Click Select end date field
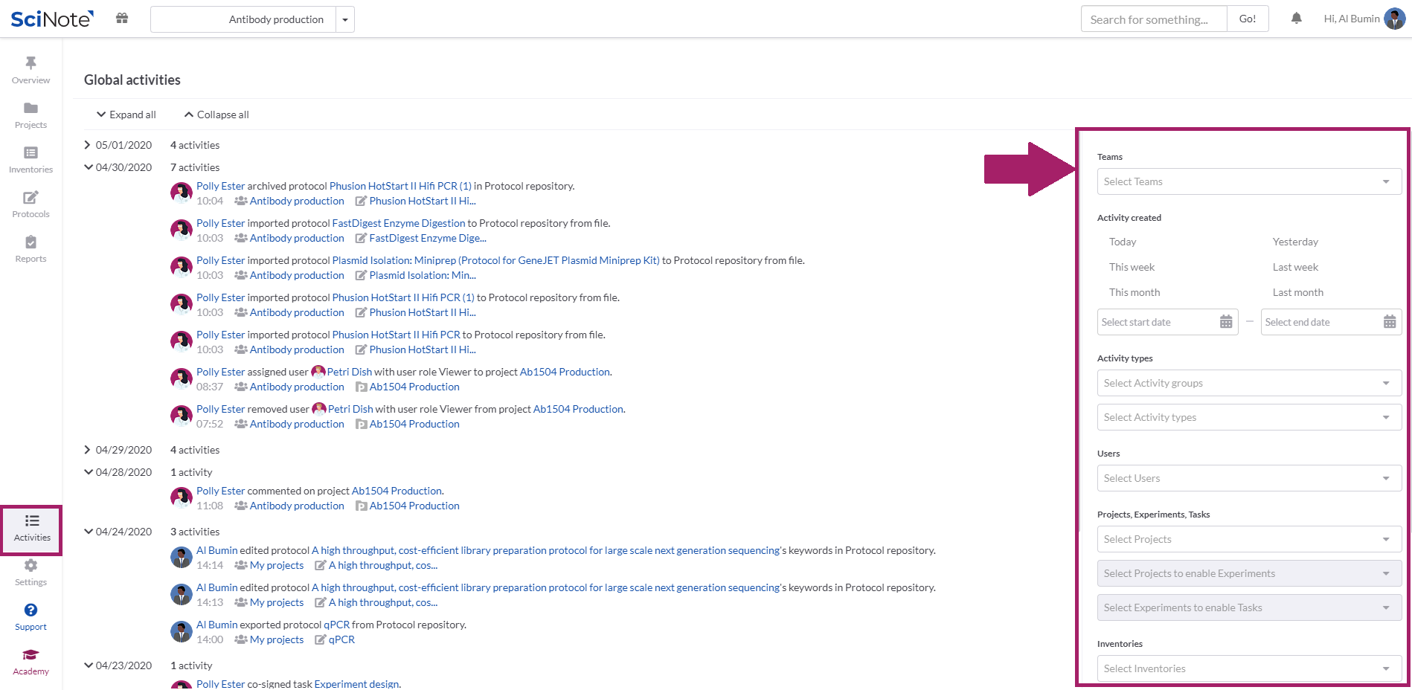The height and width of the screenshot is (690, 1412). [1331, 322]
